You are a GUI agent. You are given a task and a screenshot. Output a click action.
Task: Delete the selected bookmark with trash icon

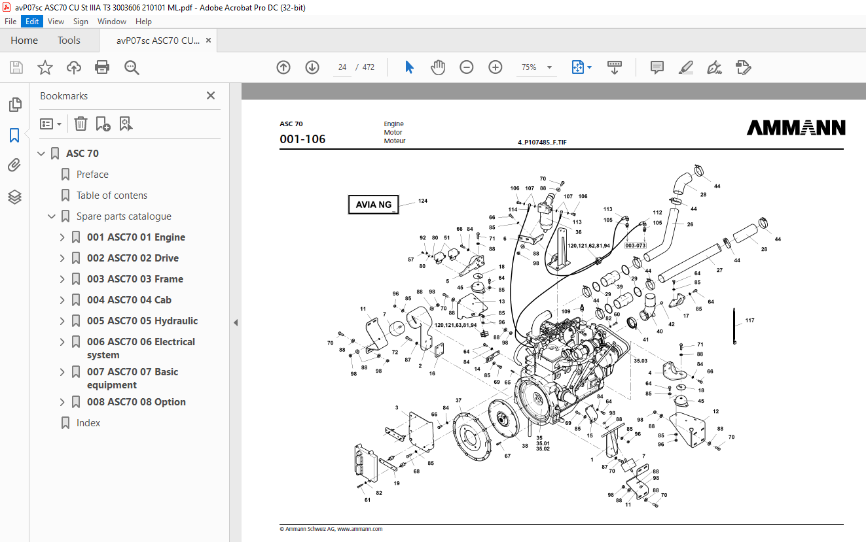(81, 124)
